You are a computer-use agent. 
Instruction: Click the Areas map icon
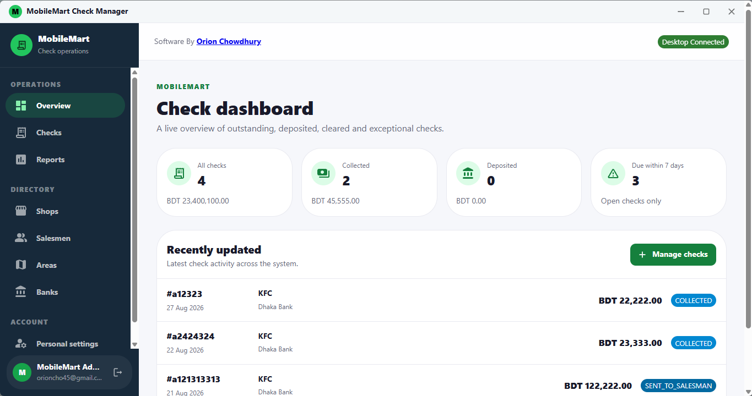tap(21, 265)
